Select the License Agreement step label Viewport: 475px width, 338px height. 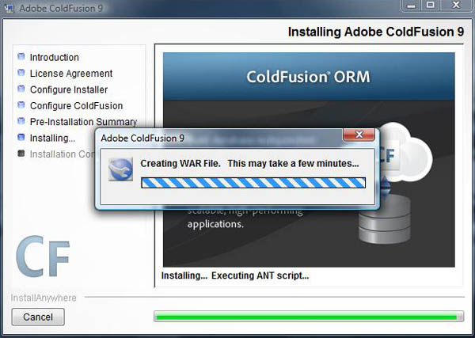pyautogui.click(x=71, y=74)
